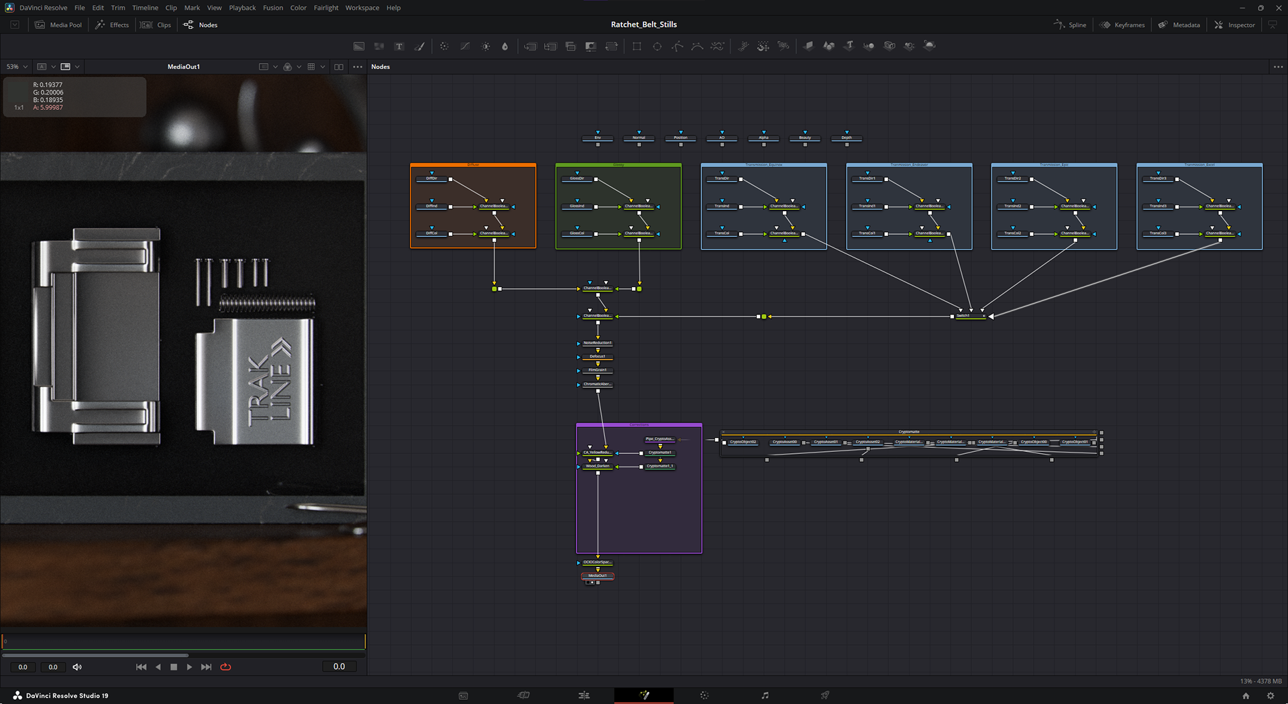
Task: Jump to the last frame
Action: pos(207,667)
